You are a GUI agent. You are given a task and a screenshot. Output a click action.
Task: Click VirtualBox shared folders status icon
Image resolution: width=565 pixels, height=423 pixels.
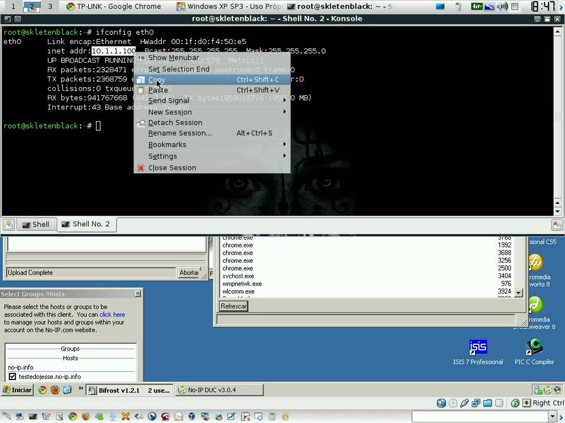(x=487, y=403)
